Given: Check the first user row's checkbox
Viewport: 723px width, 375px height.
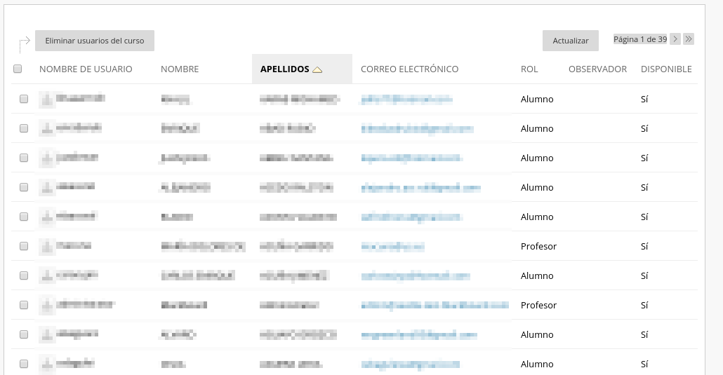Looking at the screenshot, I should (24, 100).
